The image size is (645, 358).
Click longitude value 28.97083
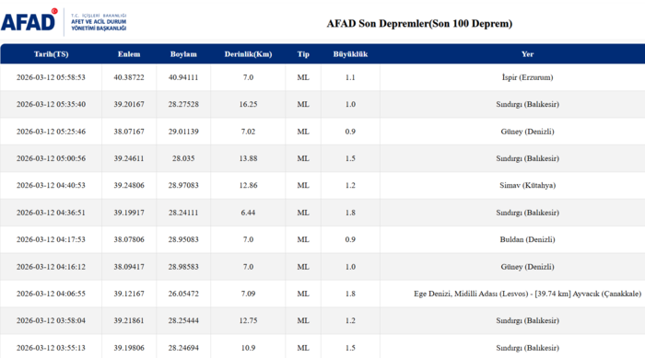click(183, 185)
